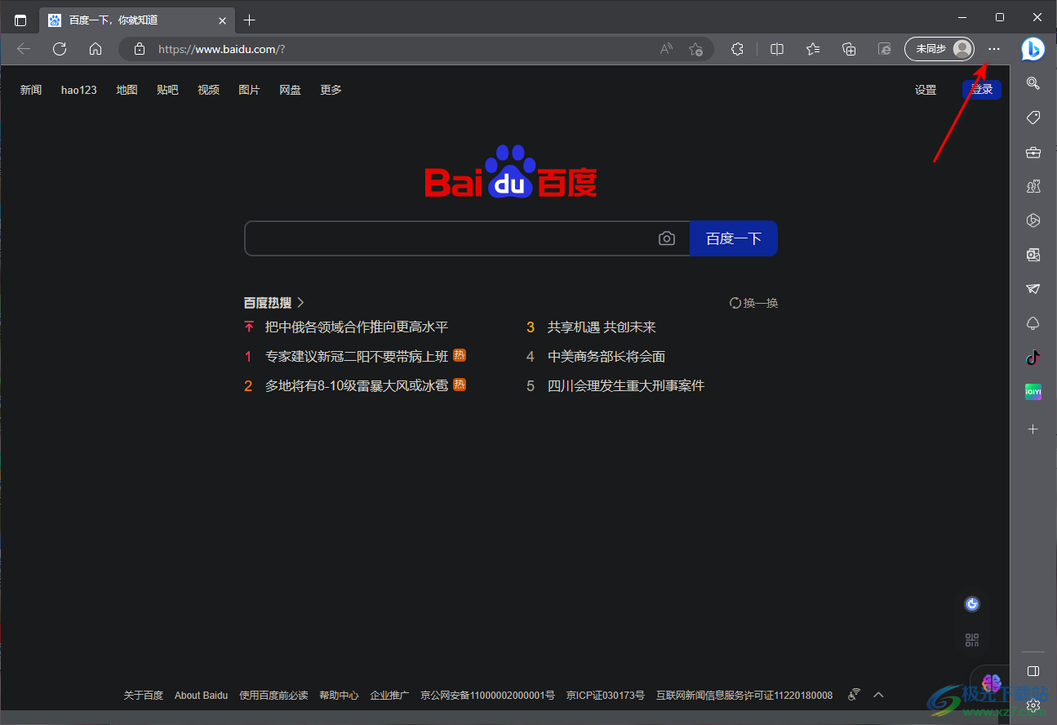Open iQIYI in the sidebar
This screenshot has width=1057, height=725.
click(1033, 392)
